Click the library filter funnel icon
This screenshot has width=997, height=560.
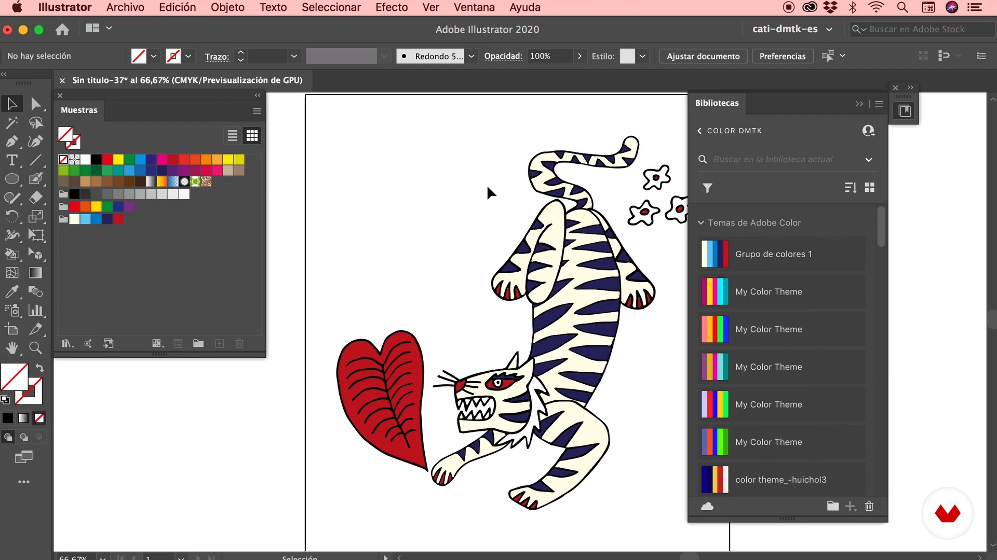[707, 188]
